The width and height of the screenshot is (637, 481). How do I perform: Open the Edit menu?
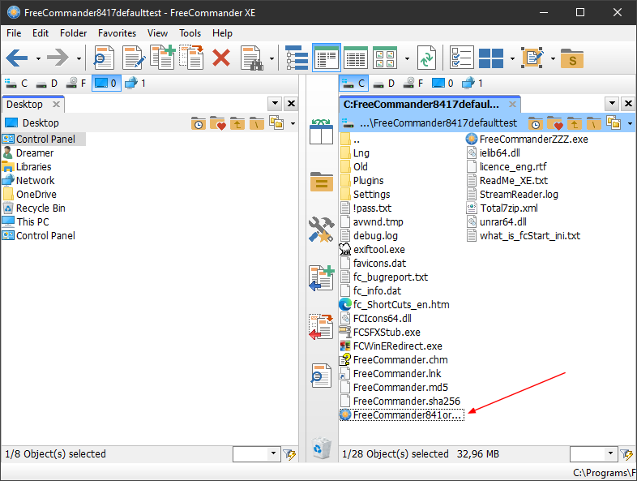(41, 33)
